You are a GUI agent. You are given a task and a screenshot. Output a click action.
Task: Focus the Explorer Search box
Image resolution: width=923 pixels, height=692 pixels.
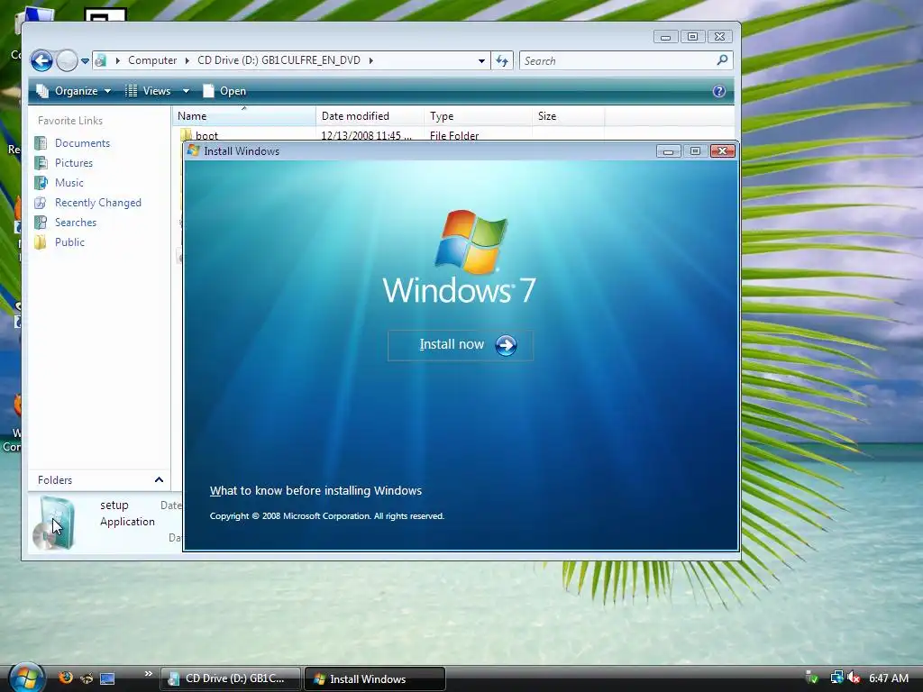(x=617, y=60)
